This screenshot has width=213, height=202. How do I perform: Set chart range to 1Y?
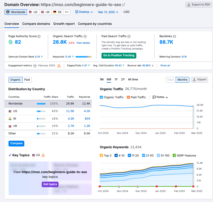pos(116,80)
